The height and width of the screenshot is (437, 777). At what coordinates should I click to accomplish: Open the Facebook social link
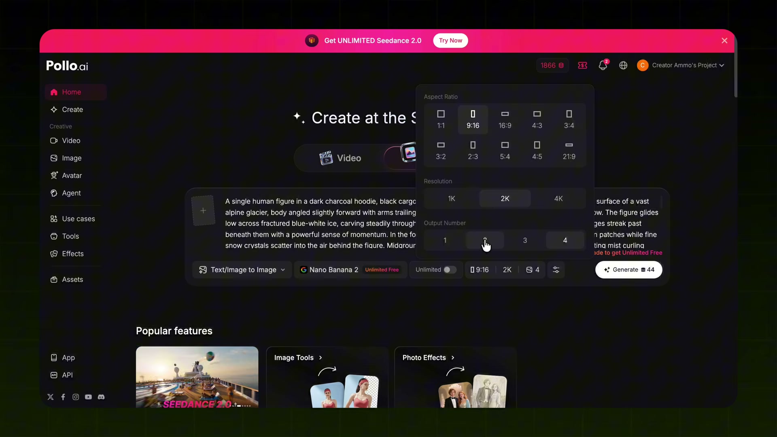pos(63,397)
